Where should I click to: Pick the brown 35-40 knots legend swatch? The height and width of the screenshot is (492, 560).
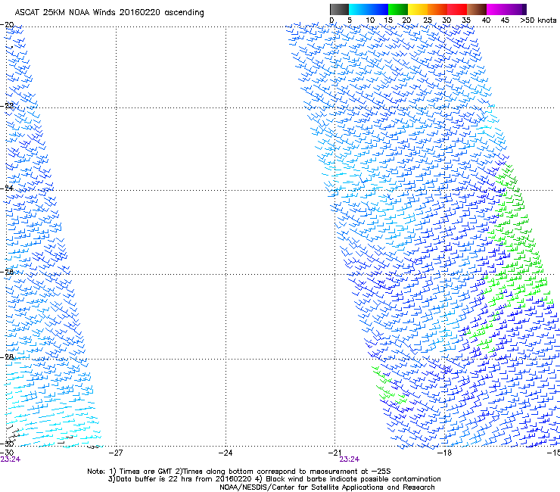pos(477,9)
